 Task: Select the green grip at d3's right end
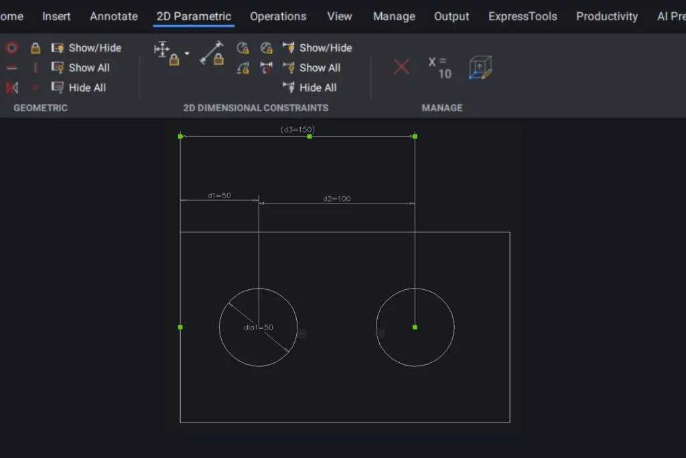pos(415,137)
